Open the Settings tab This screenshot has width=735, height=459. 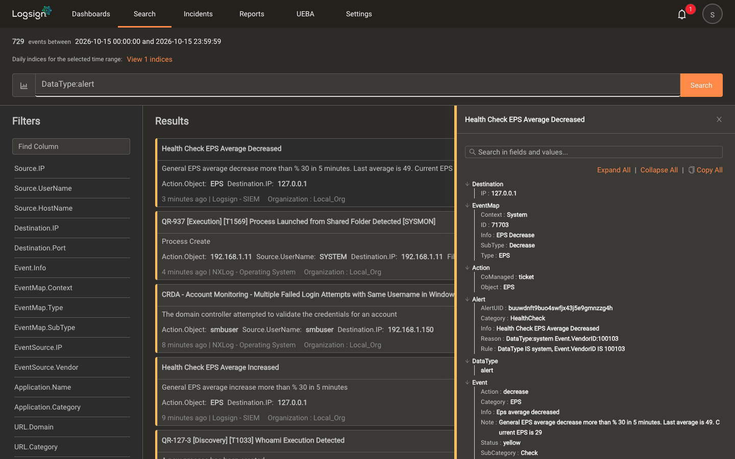[359, 14]
